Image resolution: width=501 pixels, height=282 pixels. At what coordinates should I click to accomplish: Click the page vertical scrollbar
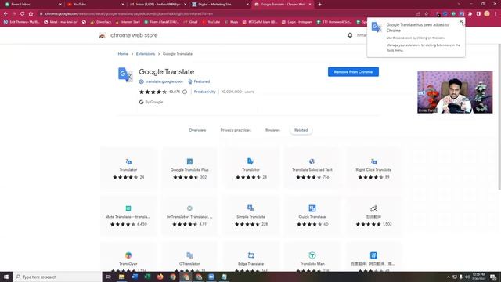point(499,117)
